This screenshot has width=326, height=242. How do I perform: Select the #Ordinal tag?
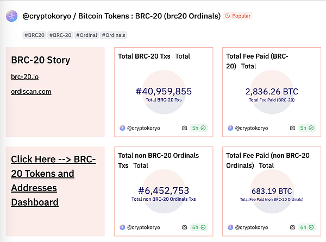tap(86, 35)
